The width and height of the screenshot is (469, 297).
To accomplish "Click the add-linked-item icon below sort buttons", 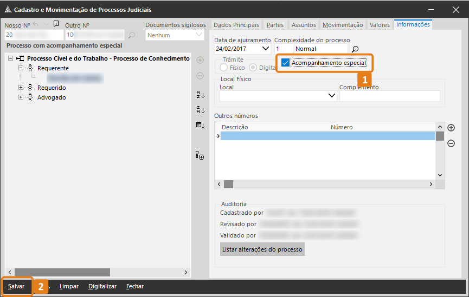I will pyautogui.click(x=200, y=156).
